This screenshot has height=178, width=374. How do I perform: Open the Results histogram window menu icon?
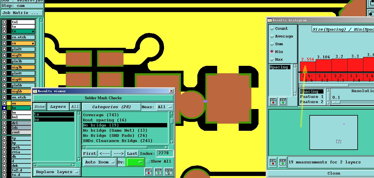(269, 20)
